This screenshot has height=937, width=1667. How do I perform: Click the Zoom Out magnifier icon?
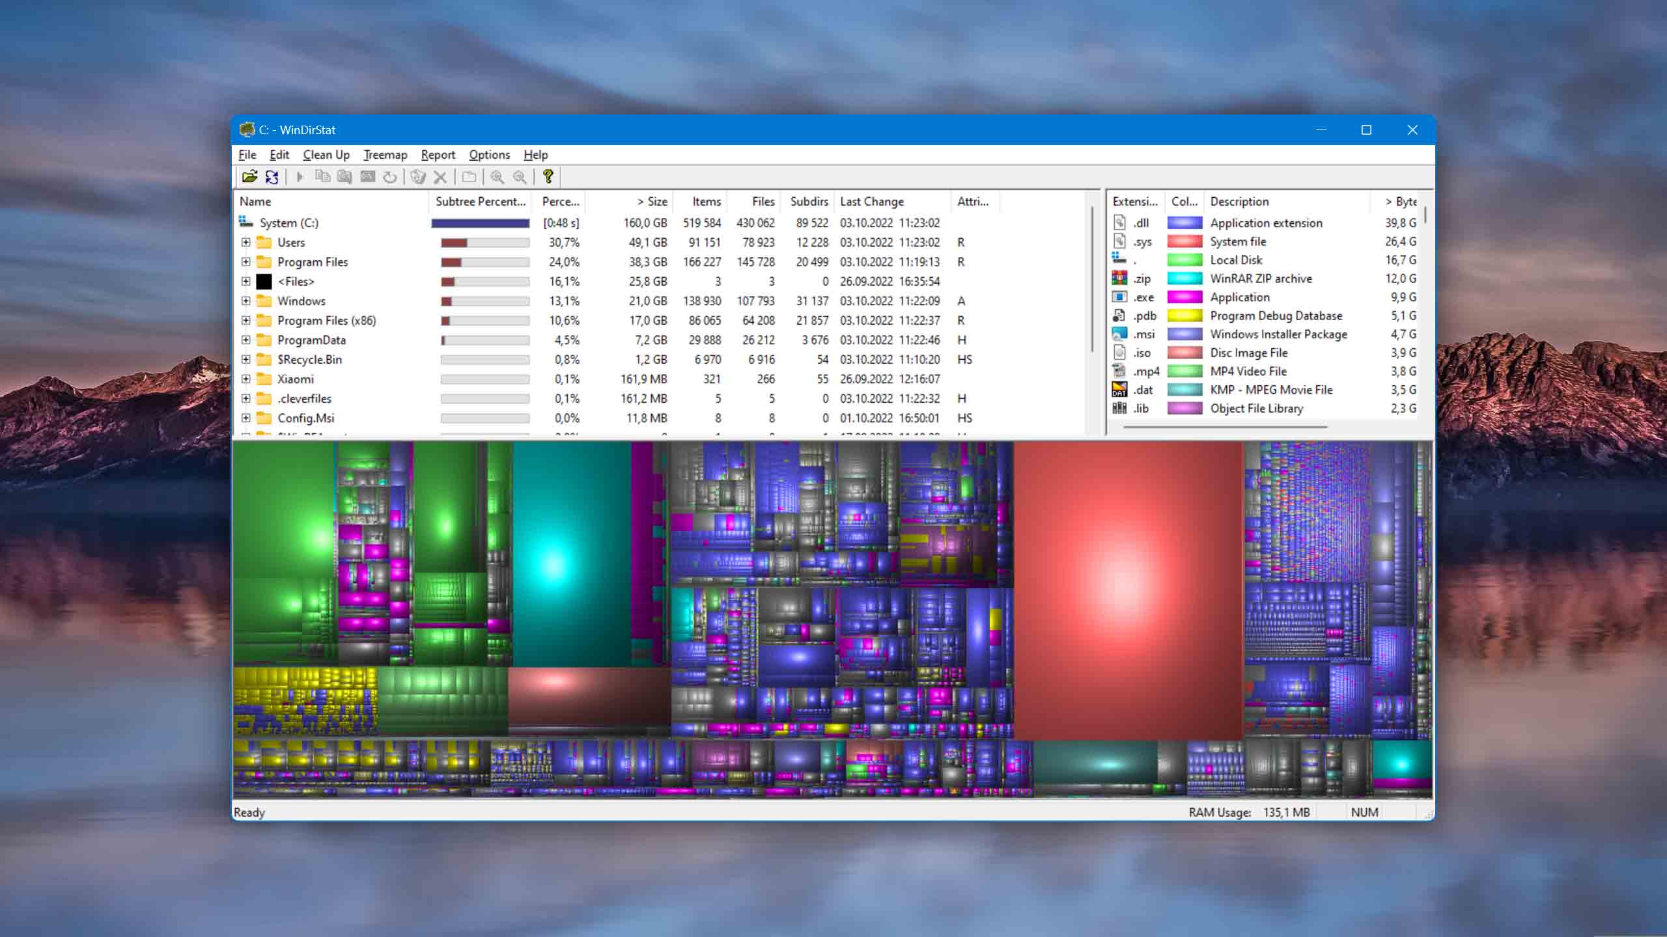coord(520,176)
